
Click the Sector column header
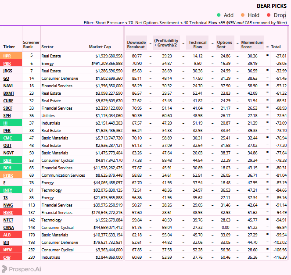pos(47,47)
